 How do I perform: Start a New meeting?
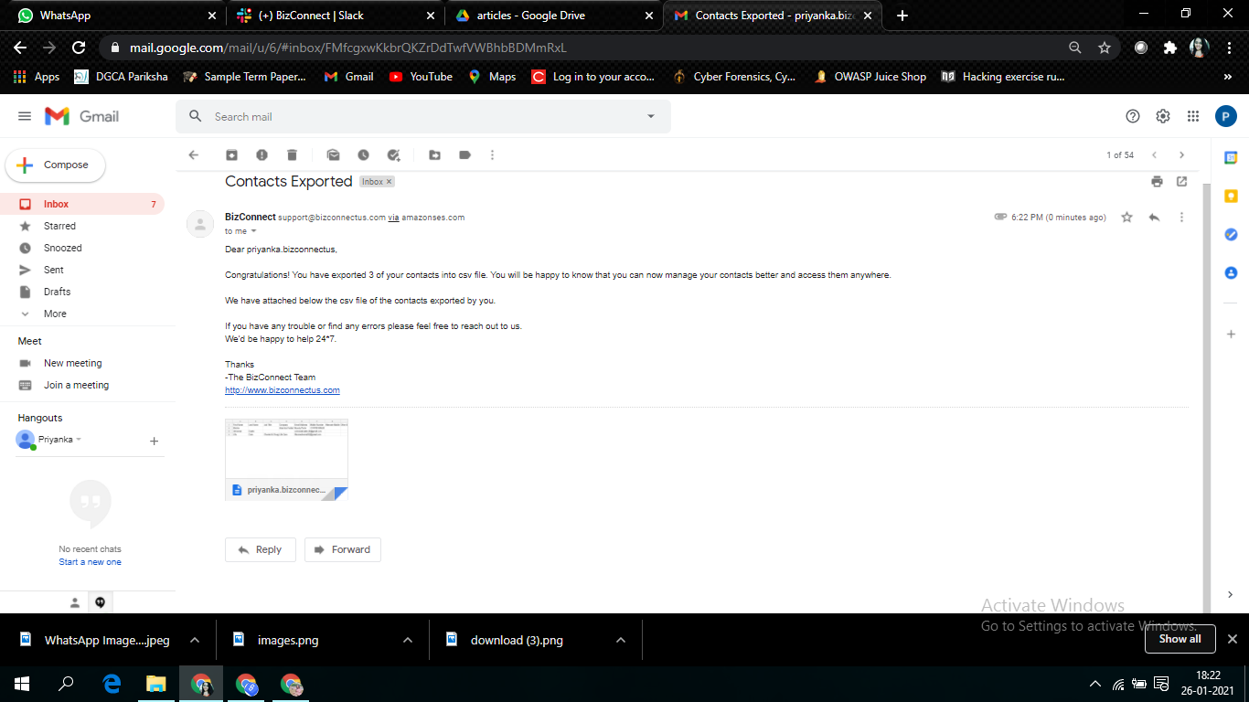(72, 363)
